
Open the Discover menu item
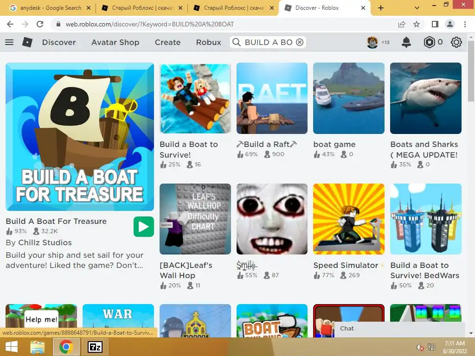point(59,42)
